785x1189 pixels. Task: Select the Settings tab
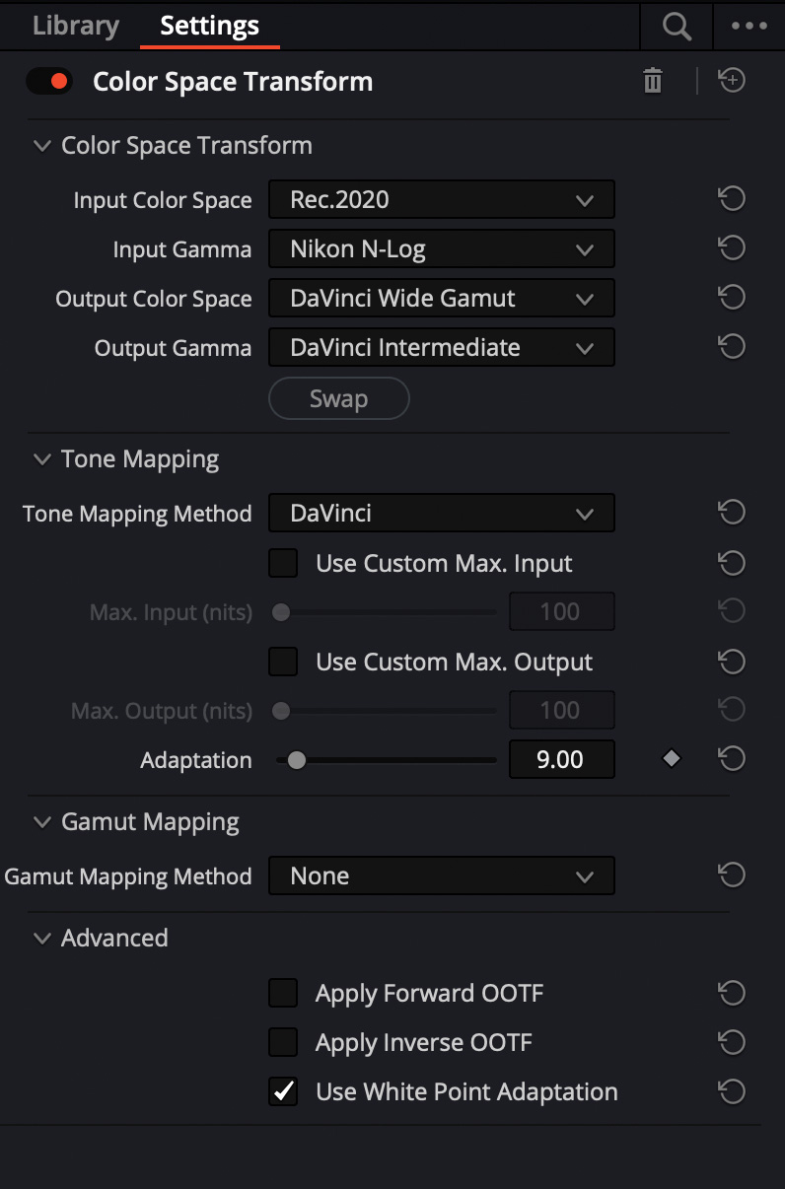pos(210,26)
